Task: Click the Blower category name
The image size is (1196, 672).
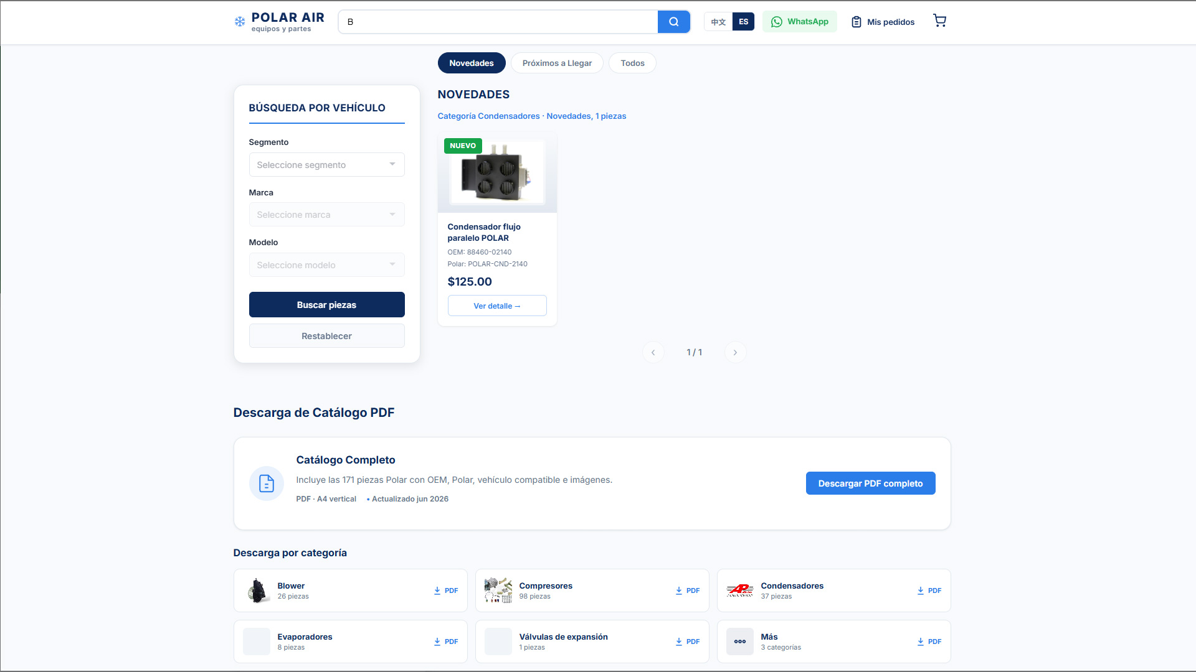Action: click(291, 586)
